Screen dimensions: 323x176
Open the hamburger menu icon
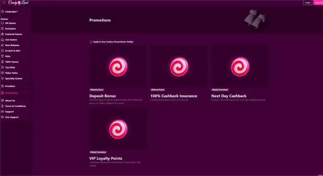(x=4, y=2)
